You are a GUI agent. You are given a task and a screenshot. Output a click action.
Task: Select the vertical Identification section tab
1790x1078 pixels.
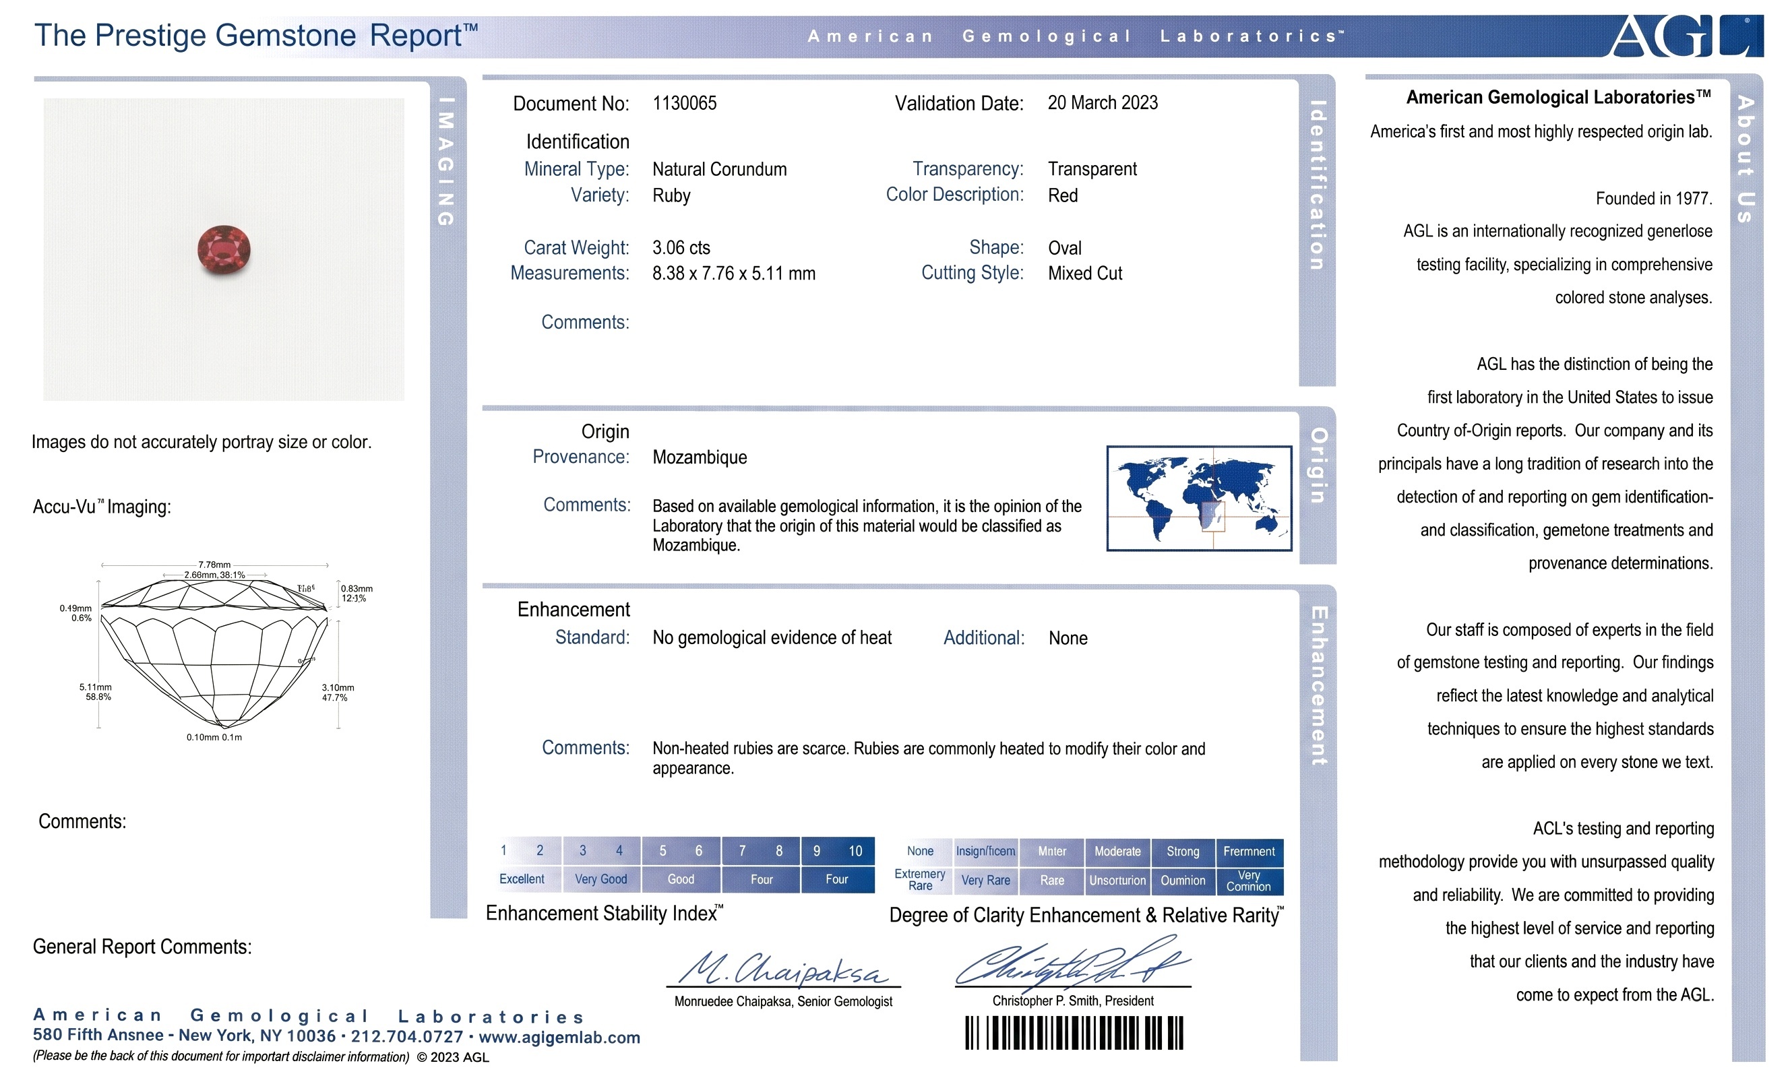click(x=1317, y=186)
